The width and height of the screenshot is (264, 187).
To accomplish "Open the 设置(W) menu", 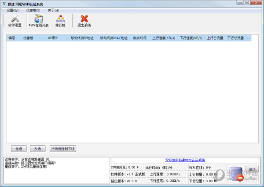I will 12,11.
